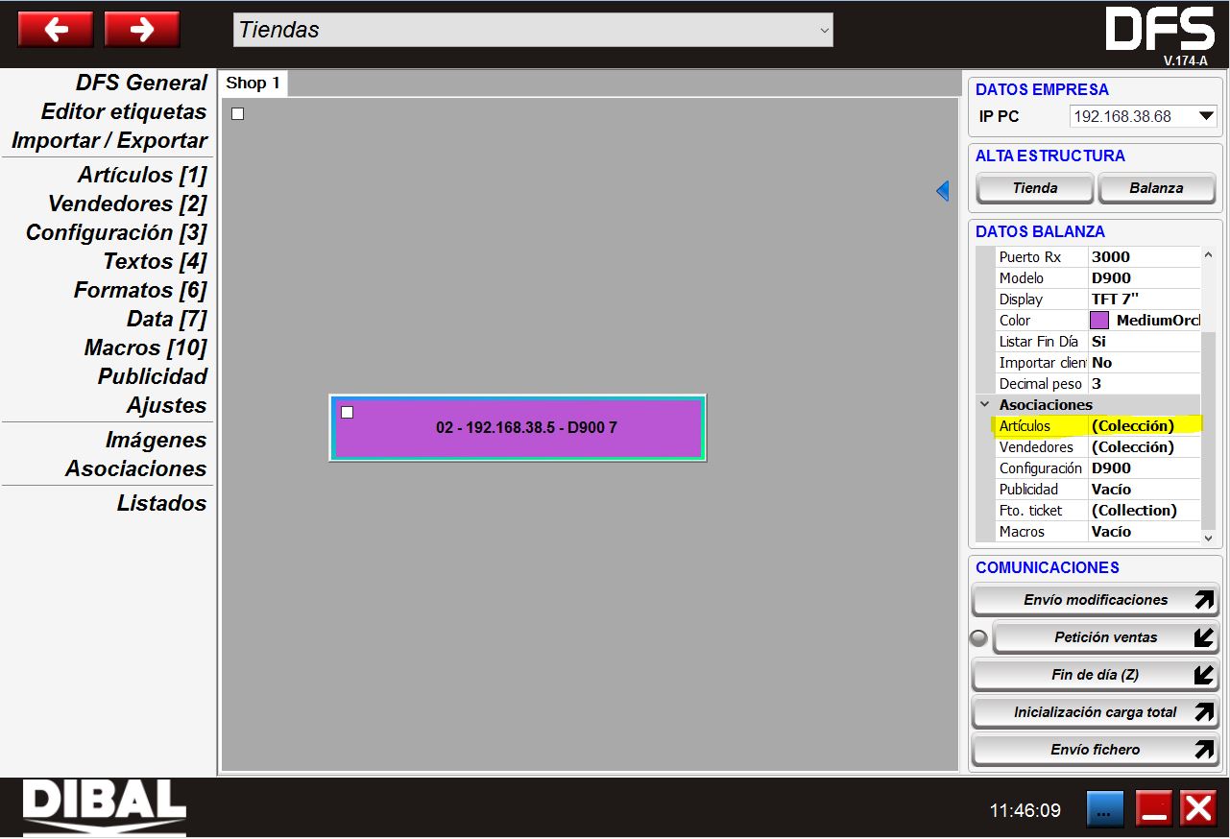
Task: Select Publicidad Vacío row
Action: click(x=1097, y=490)
